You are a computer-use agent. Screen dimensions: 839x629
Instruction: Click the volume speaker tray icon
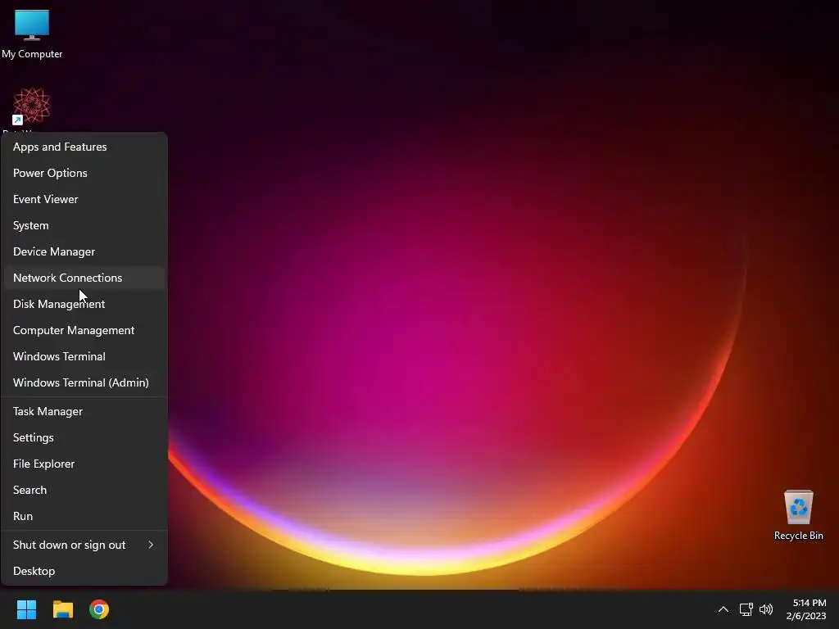click(766, 609)
